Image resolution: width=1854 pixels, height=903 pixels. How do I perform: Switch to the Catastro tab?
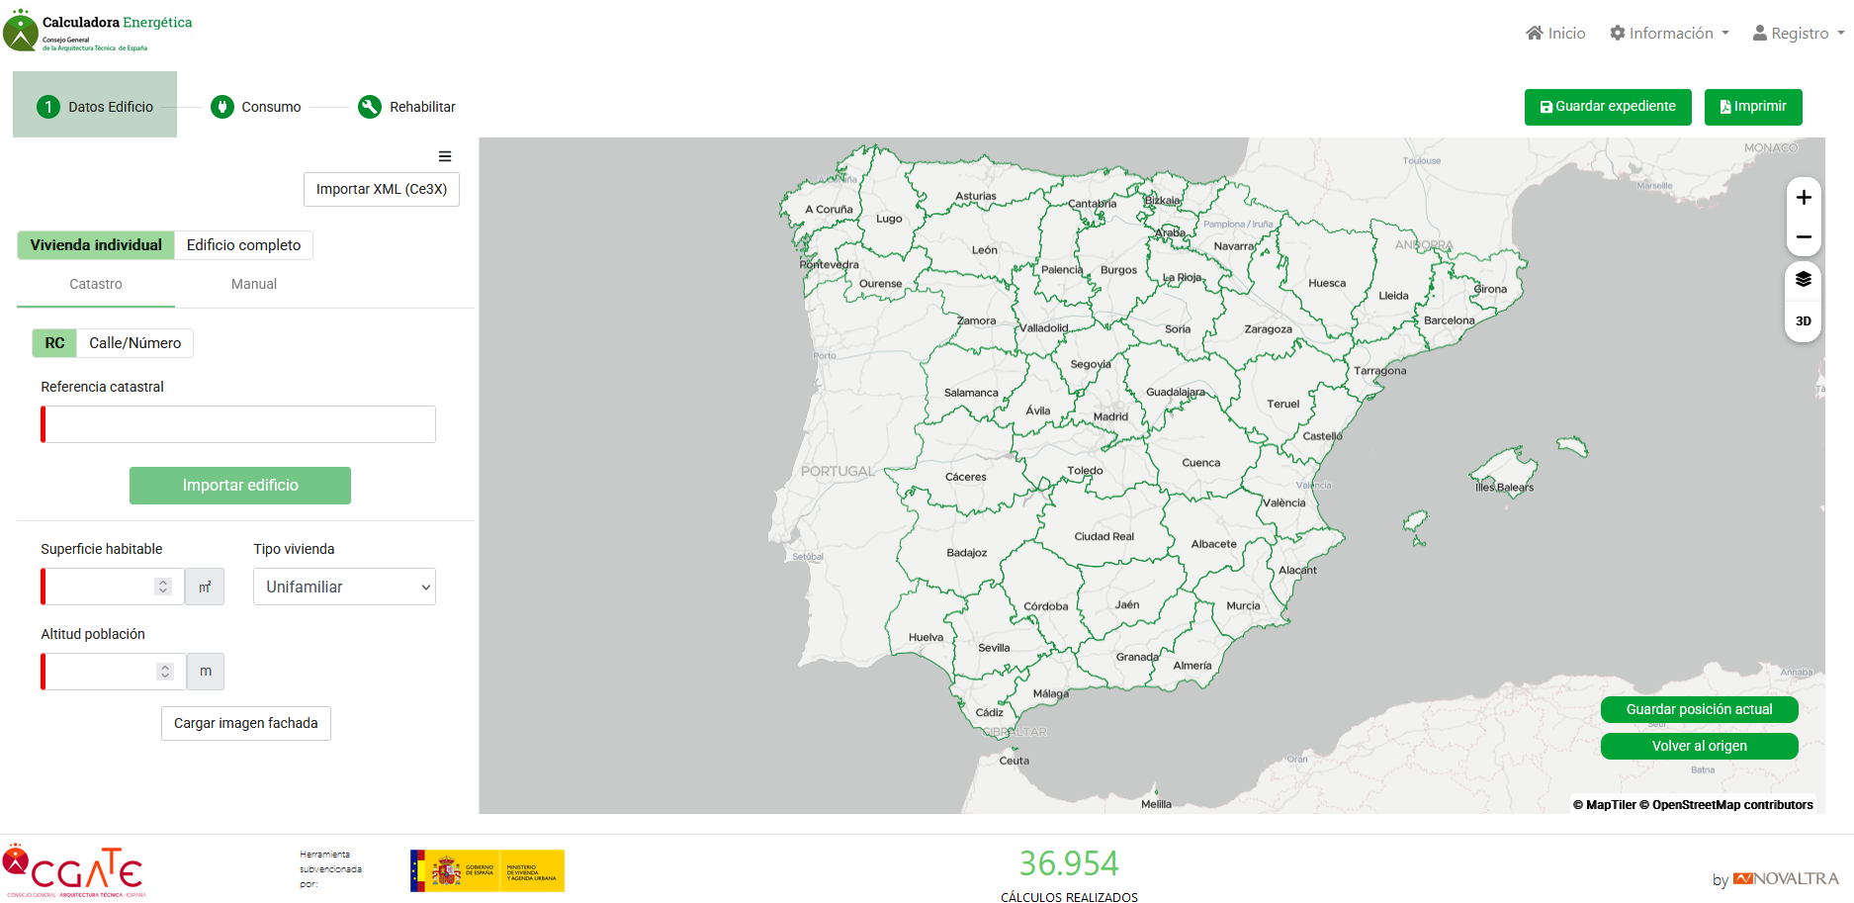coord(96,284)
